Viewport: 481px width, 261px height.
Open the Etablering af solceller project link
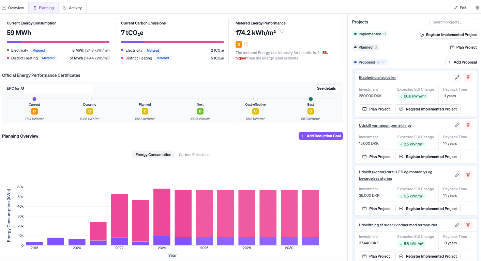pyautogui.click(x=377, y=77)
